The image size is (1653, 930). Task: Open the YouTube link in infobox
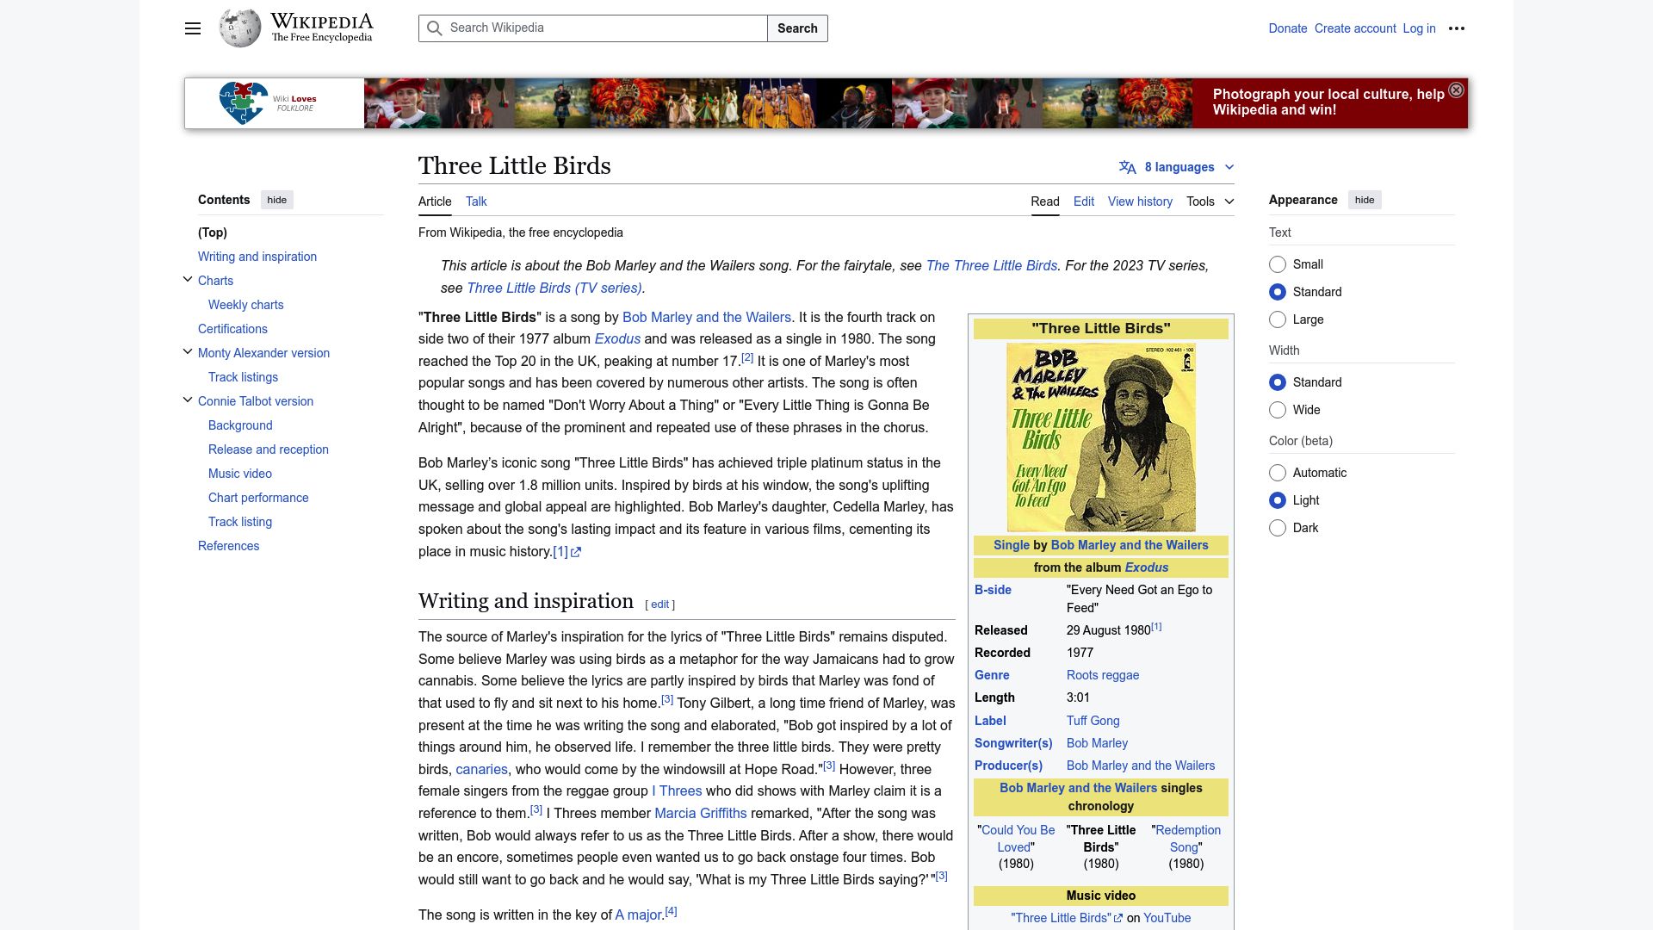click(x=1167, y=918)
